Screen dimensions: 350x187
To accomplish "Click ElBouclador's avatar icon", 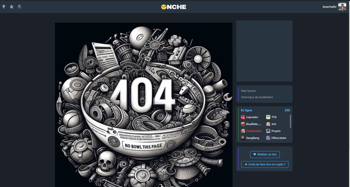I will pyautogui.click(x=268, y=138).
